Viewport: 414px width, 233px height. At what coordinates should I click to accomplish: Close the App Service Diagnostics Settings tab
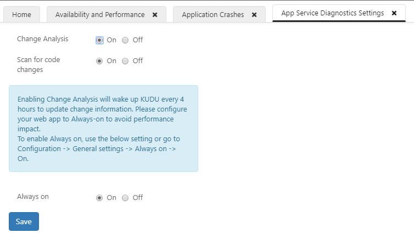coord(394,13)
